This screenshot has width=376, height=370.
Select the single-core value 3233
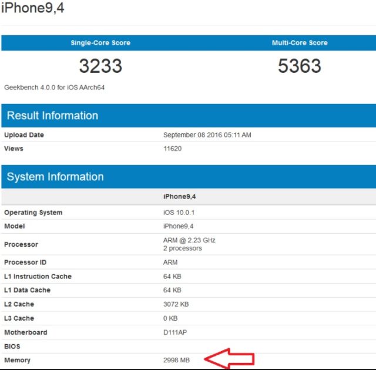100,66
